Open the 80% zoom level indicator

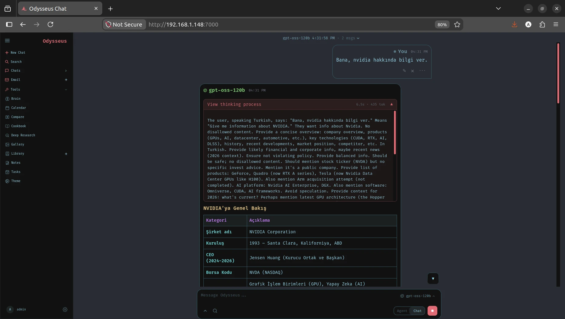(x=442, y=24)
